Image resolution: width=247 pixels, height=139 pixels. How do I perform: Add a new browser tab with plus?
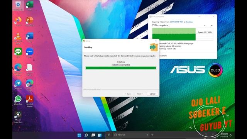coord(152,135)
